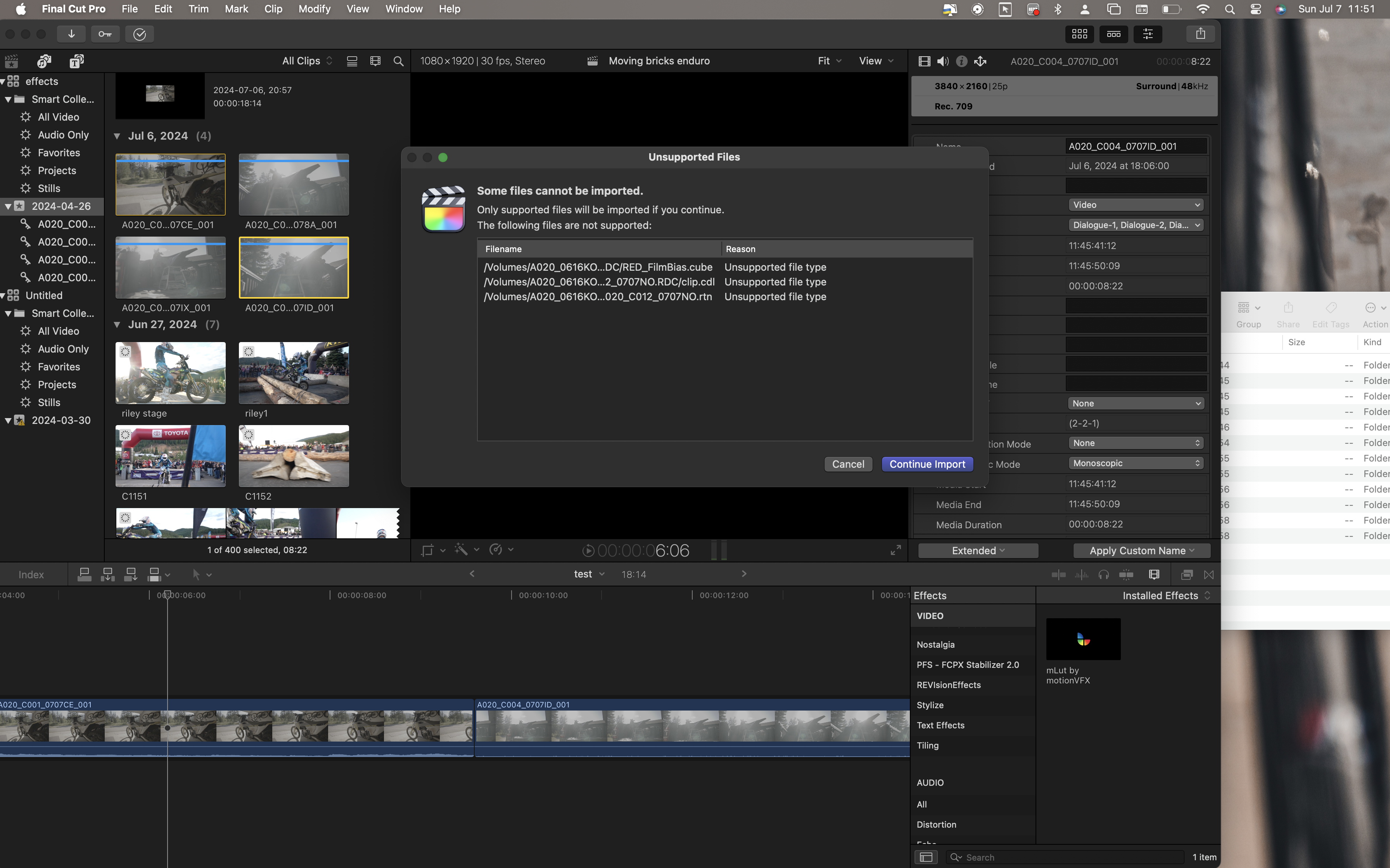The image size is (1390, 868).
Task: Show the audio inspector speaker icon
Action: 943,61
